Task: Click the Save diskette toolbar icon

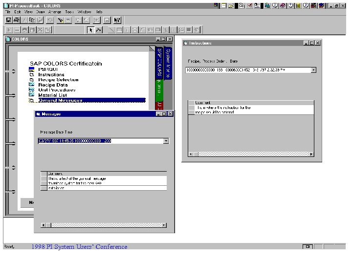Action: click(x=8, y=20)
